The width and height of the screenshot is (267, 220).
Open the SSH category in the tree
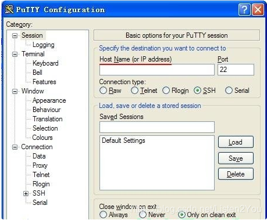[39, 193]
